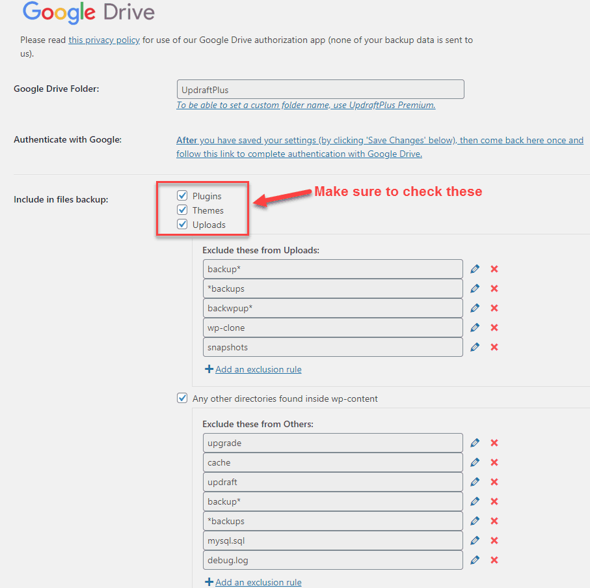Click the pencil icon beside backwpup*
Image resolution: width=590 pixels, height=588 pixels.
(475, 308)
